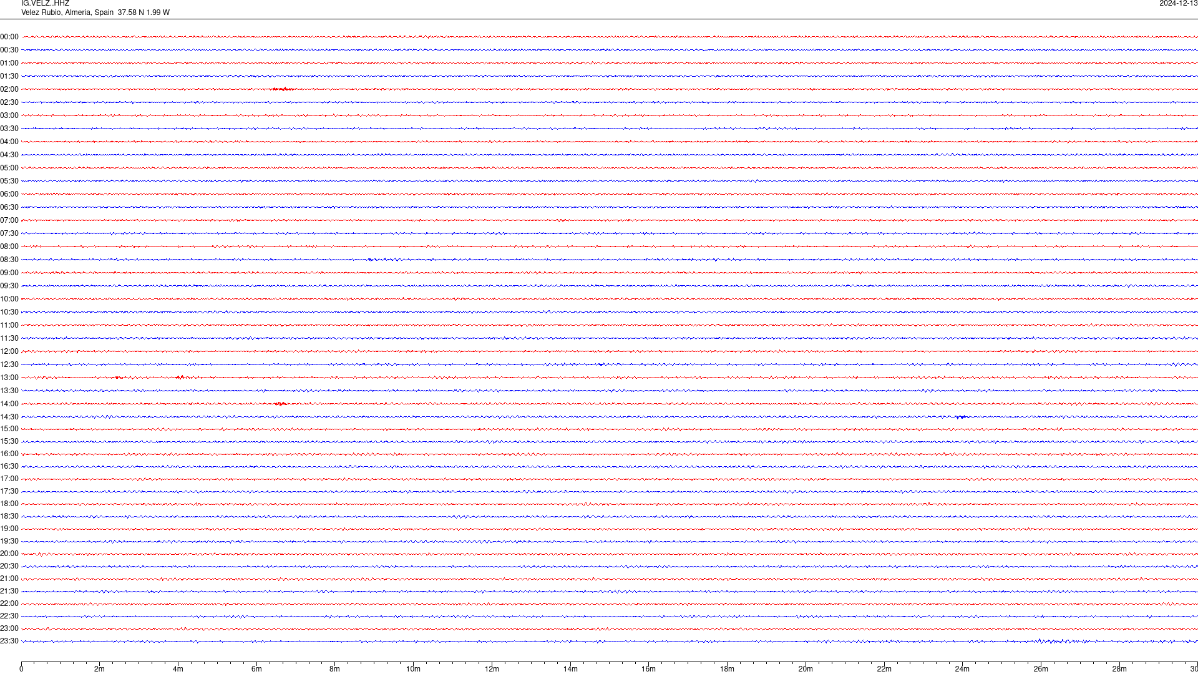Select the 01:00 trace time label
Image resolution: width=1198 pixels, height=674 pixels.
click(9, 63)
